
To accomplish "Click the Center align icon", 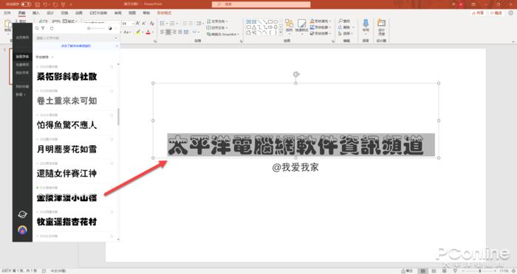I will (x=168, y=32).
